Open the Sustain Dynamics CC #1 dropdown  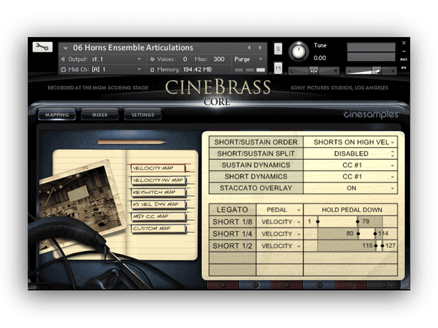click(x=350, y=165)
